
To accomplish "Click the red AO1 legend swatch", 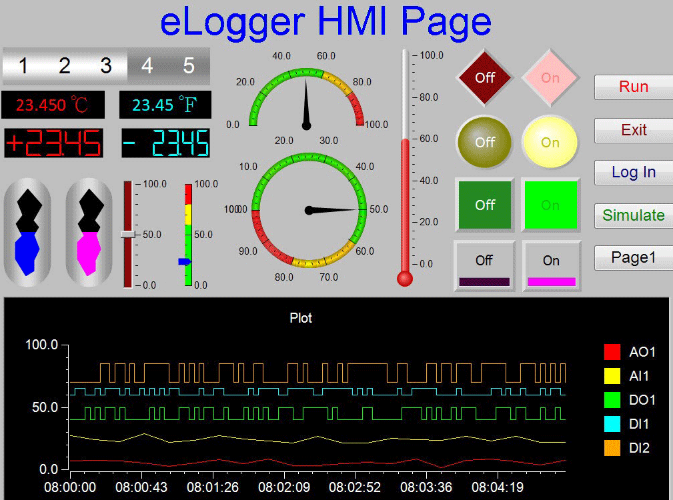I will click(x=612, y=352).
